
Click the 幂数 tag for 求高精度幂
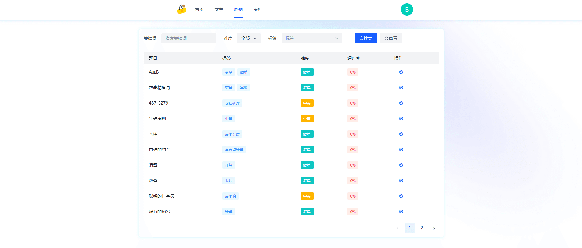(x=244, y=88)
